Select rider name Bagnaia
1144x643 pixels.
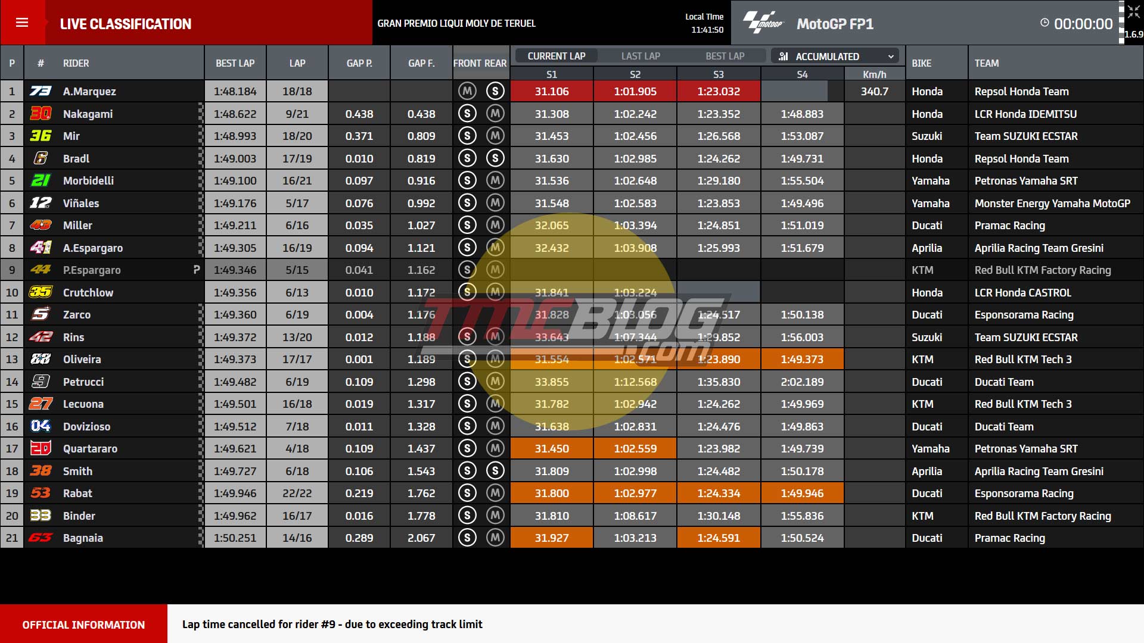pyautogui.click(x=83, y=538)
